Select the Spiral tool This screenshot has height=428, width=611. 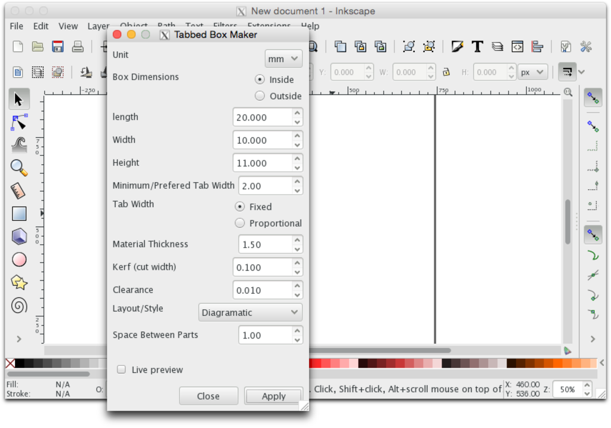click(18, 306)
